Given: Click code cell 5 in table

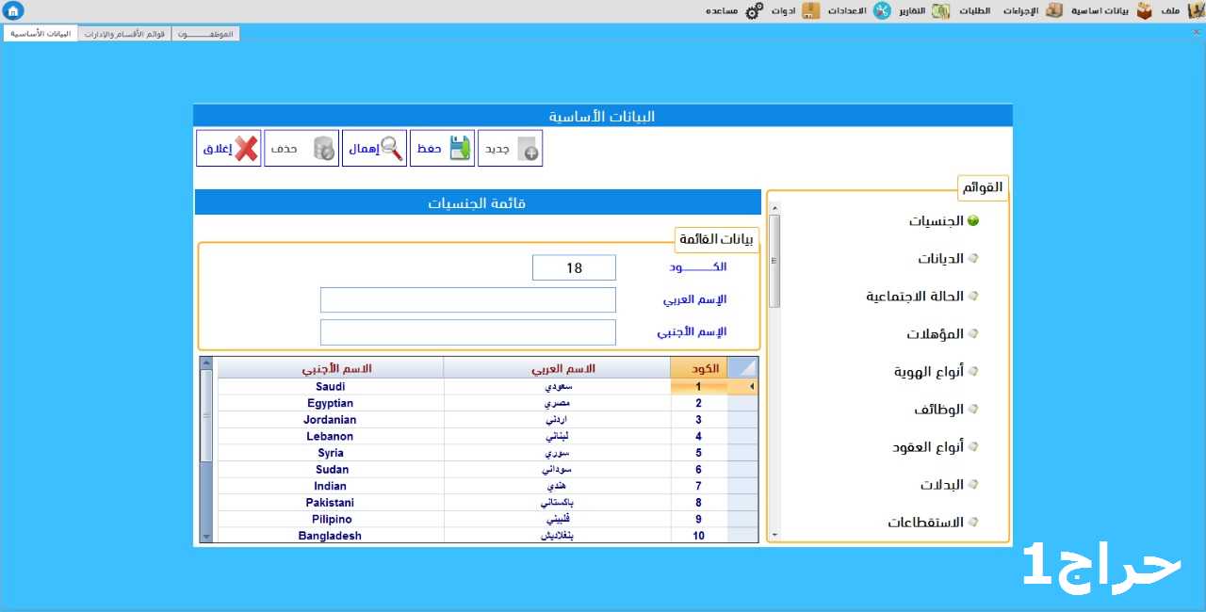Looking at the screenshot, I should 699,453.
